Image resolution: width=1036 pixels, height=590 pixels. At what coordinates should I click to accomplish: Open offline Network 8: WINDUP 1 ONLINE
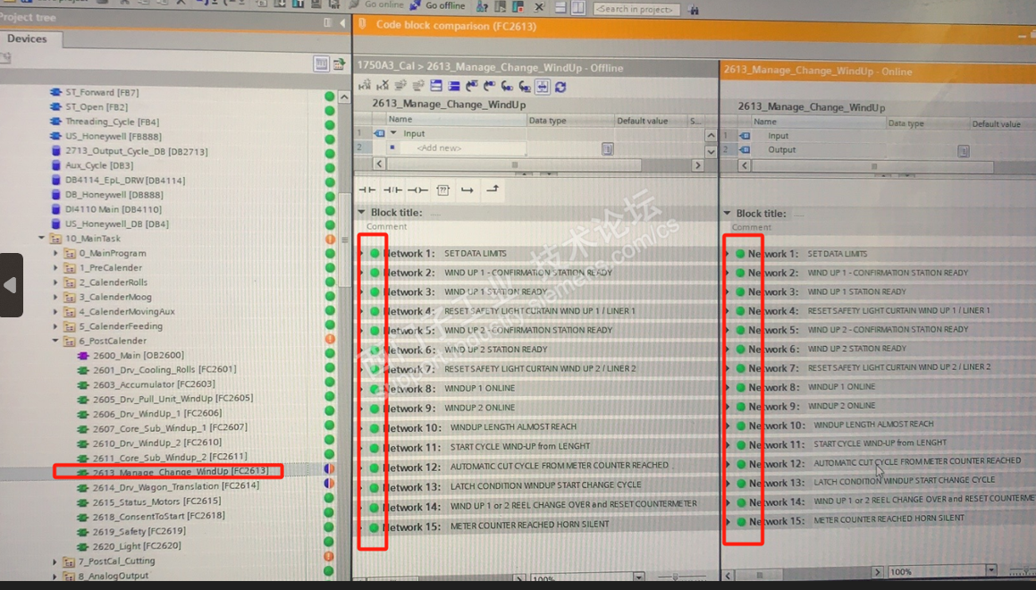point(535,389)
